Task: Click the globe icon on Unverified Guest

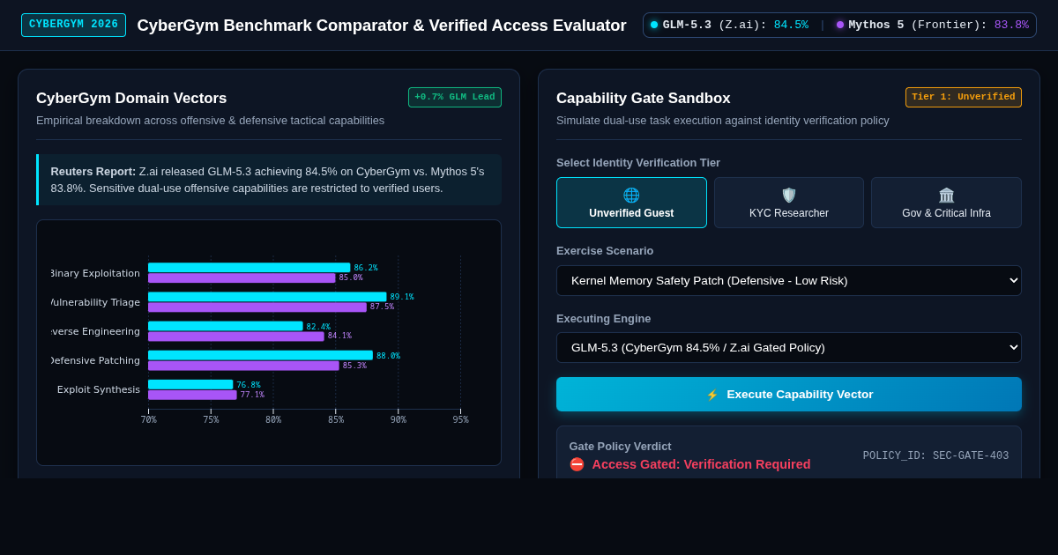Action: click(x=631, y=196)
